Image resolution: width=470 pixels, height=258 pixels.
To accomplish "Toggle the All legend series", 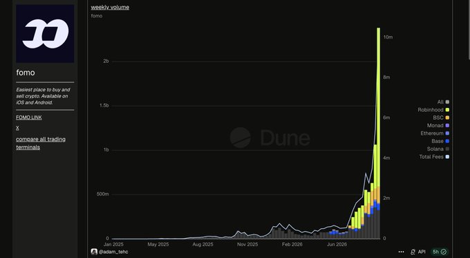I will click(443, 102).
